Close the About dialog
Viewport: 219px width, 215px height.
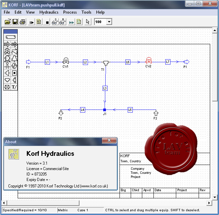109,140
